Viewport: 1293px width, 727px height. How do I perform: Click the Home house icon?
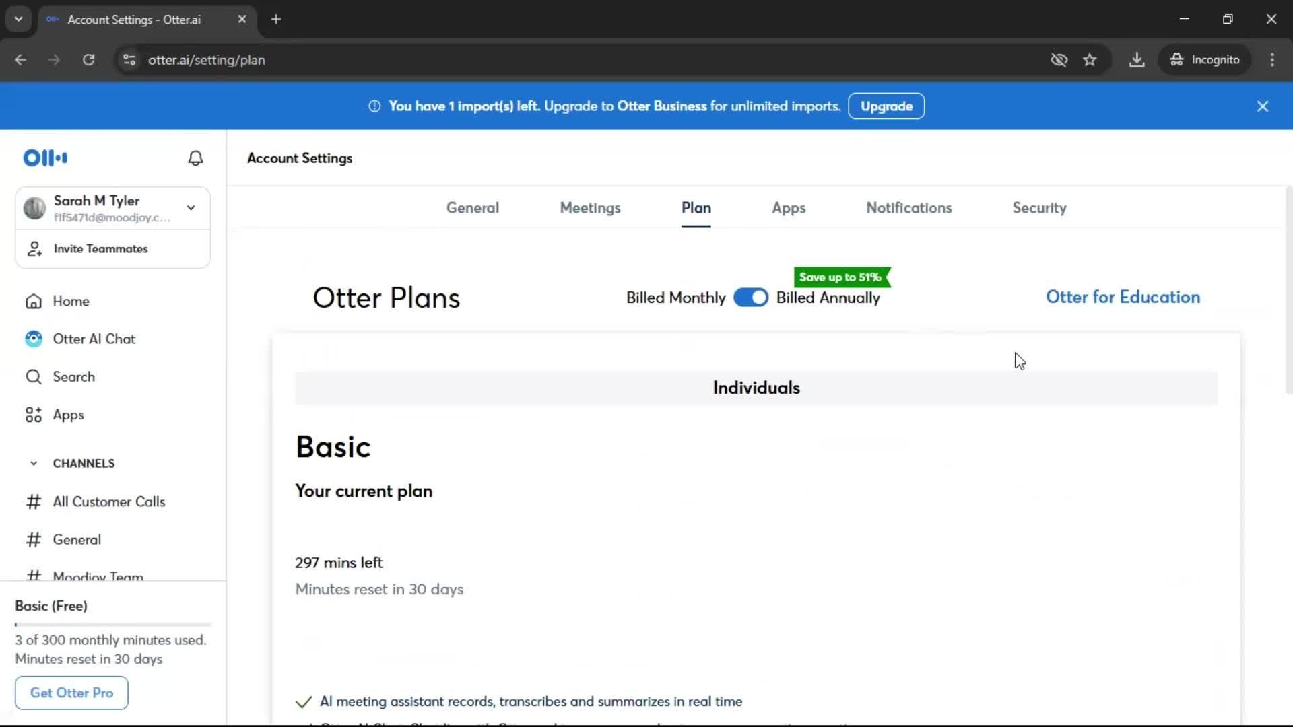point(34,302)
